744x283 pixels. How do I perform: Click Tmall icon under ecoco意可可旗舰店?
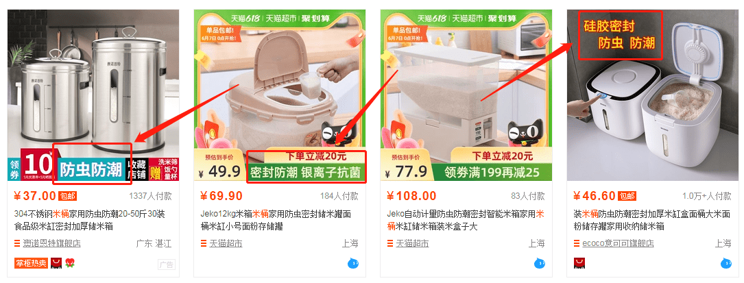(579, 262)
